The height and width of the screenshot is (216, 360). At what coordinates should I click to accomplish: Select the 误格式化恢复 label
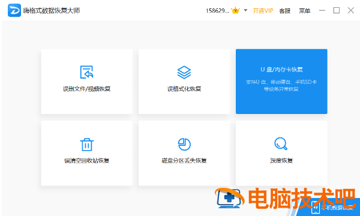tap(184, 89)
